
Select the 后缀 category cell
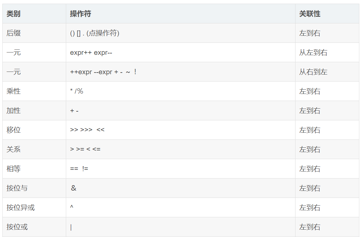(34, 33)
